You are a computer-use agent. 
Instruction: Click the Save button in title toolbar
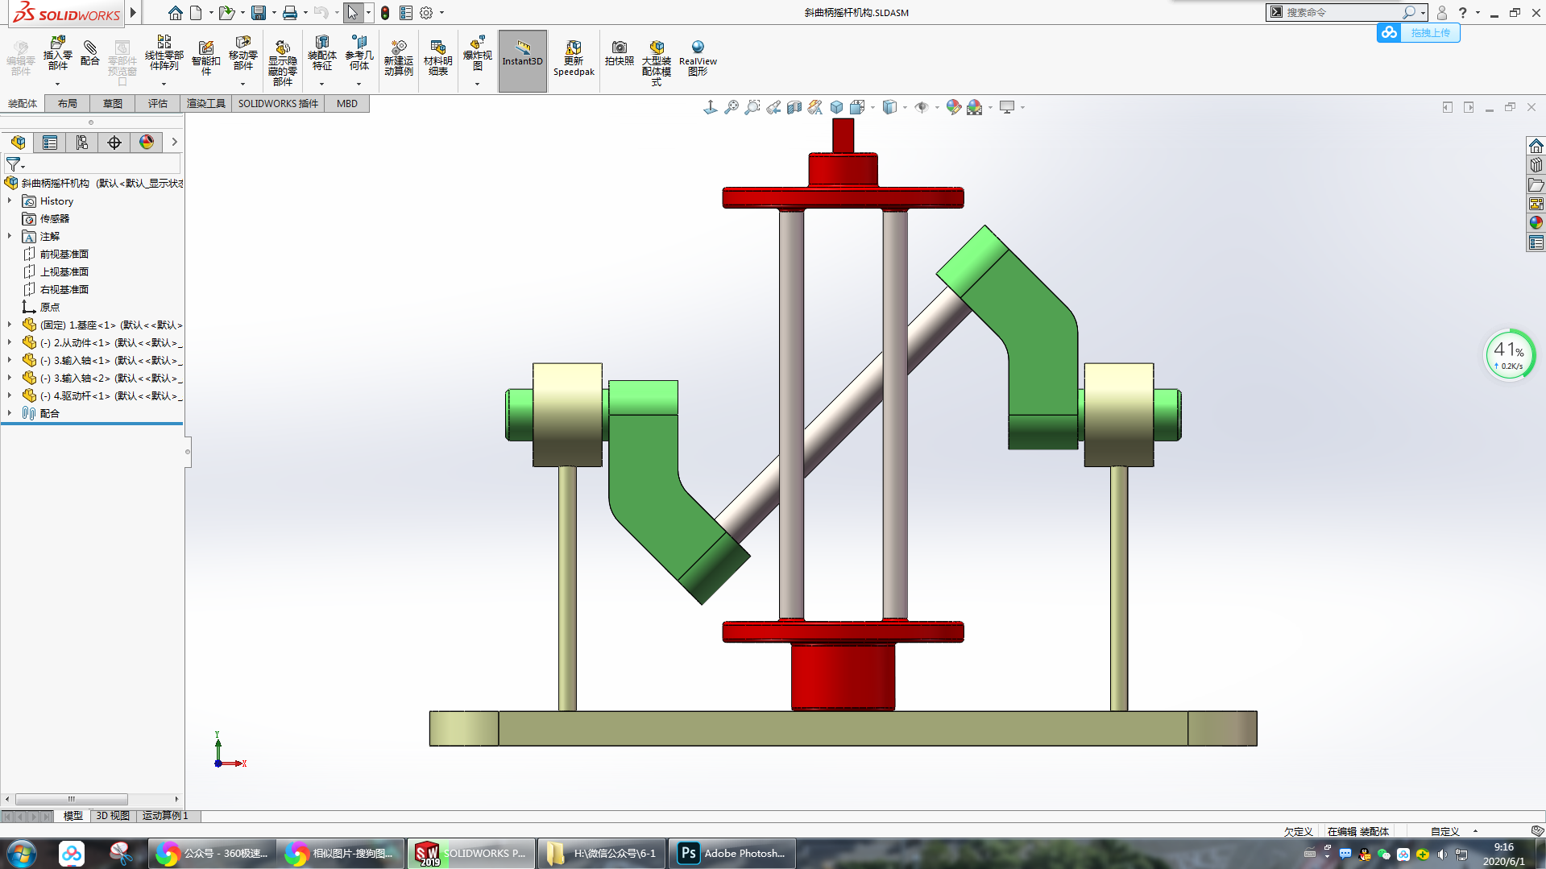259,13
